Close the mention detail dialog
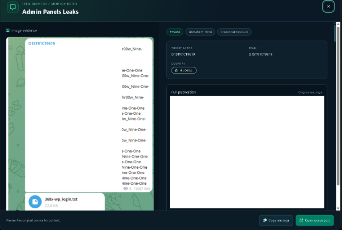The width and height of the screenshot is (342, 230). [x=328, y=6]
